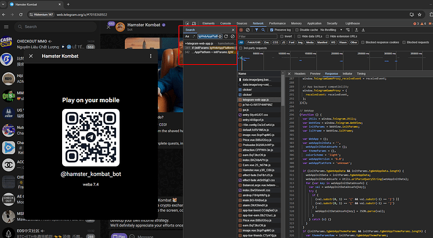Clear the network log
The height and width of the screenshot is (238, 433).
click(x=248, y=30)
